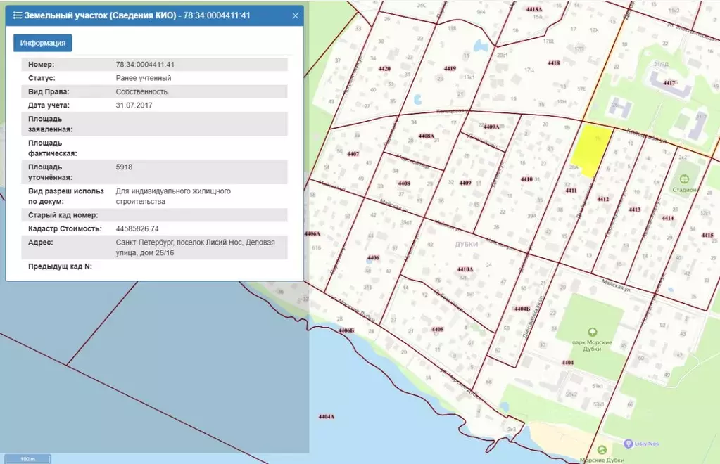Click the cadastral value 44585826.74
The image size is (720, 464).
tap(137, 228)
